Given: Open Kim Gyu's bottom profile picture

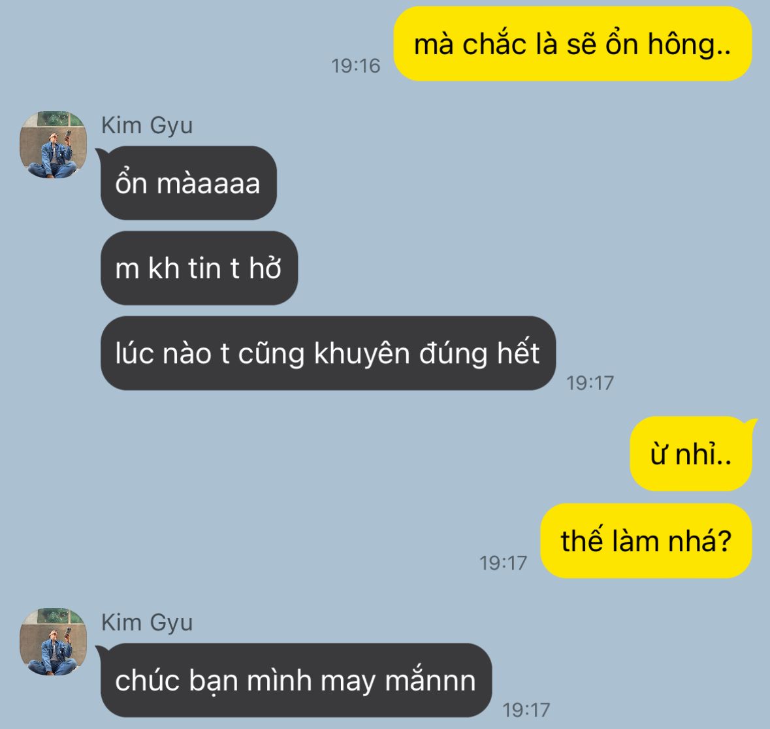Looking at the screenshot, I should (53, 642).
